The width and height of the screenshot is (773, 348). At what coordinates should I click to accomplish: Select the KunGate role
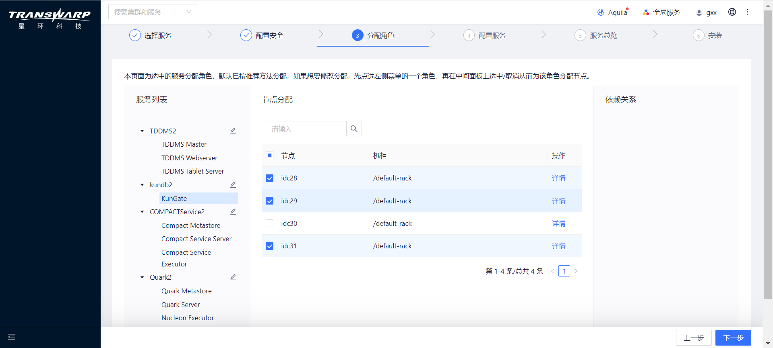click(x=199, y=199)
